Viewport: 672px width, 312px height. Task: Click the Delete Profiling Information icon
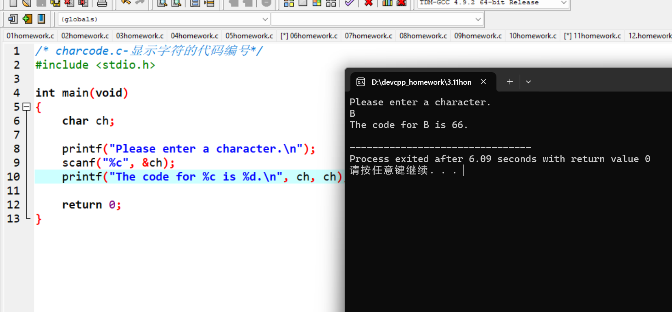tap(401, 3)
